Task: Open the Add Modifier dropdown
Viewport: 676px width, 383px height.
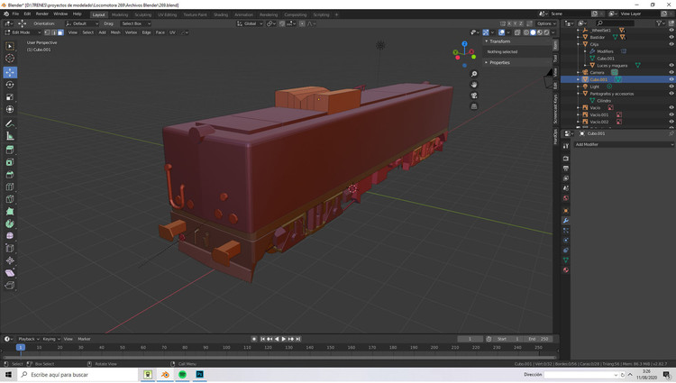Action: point(624,144)
